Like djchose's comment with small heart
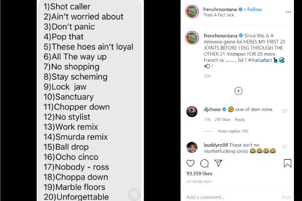 [x=285, y=111]
